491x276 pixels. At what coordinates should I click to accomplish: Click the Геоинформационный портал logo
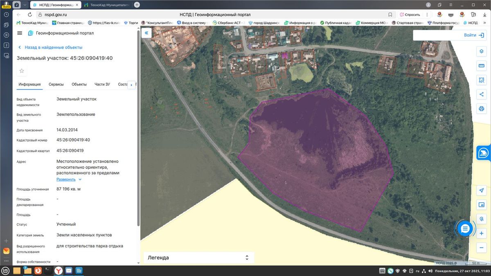click(61, 33)
